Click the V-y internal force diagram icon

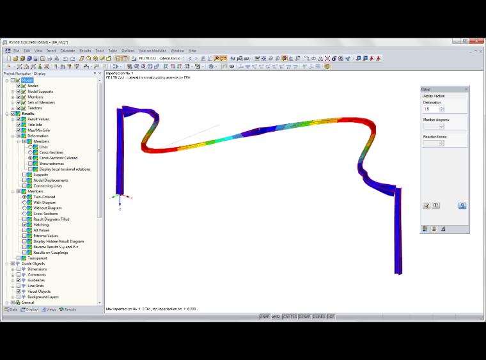click(255, 67)
